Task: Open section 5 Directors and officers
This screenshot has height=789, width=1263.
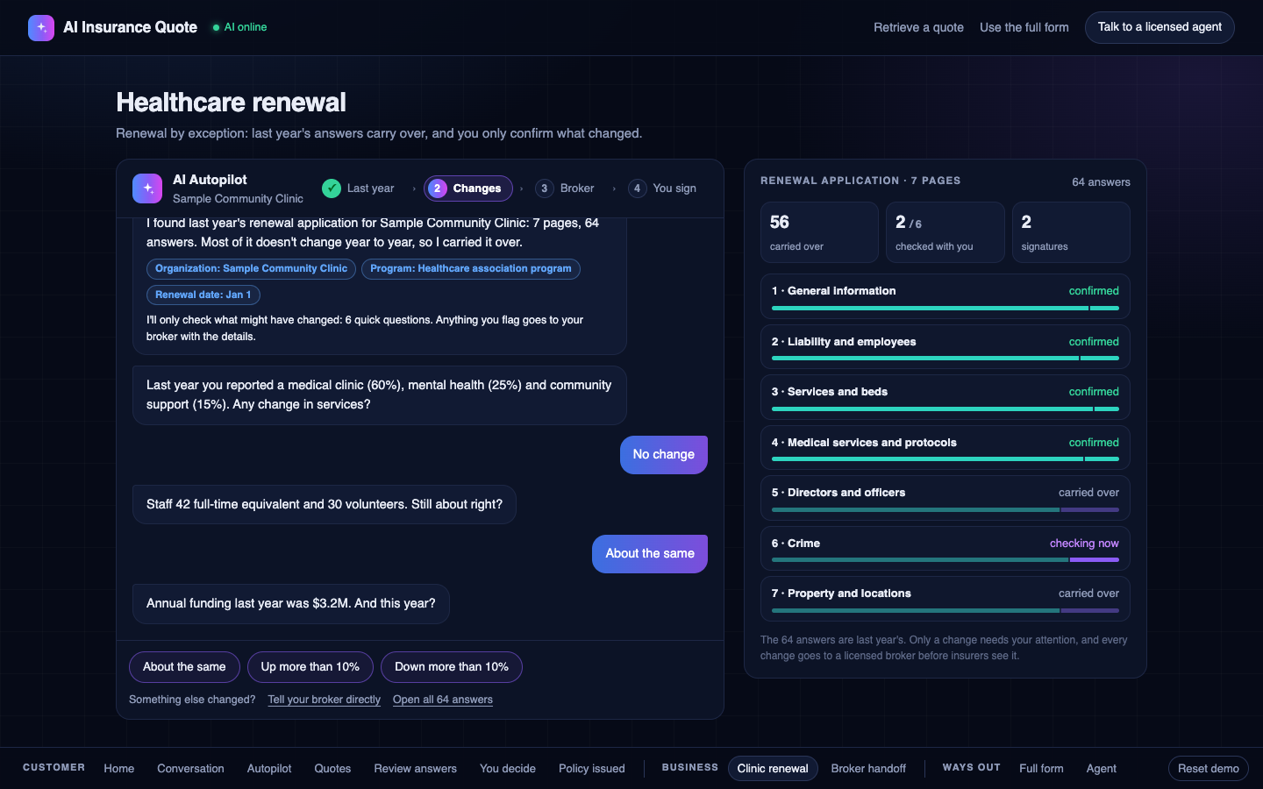Action: (945, 499)
